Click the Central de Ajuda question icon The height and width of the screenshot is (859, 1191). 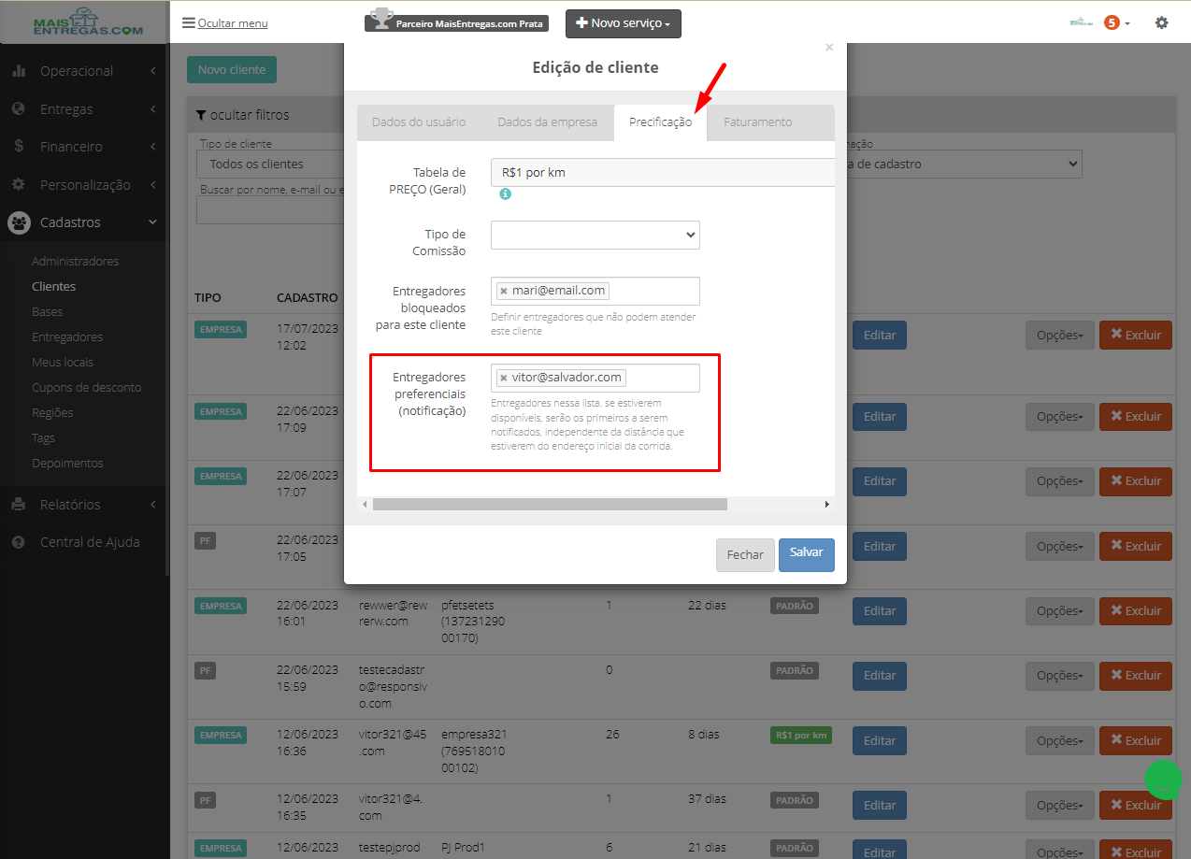point(19,542)
